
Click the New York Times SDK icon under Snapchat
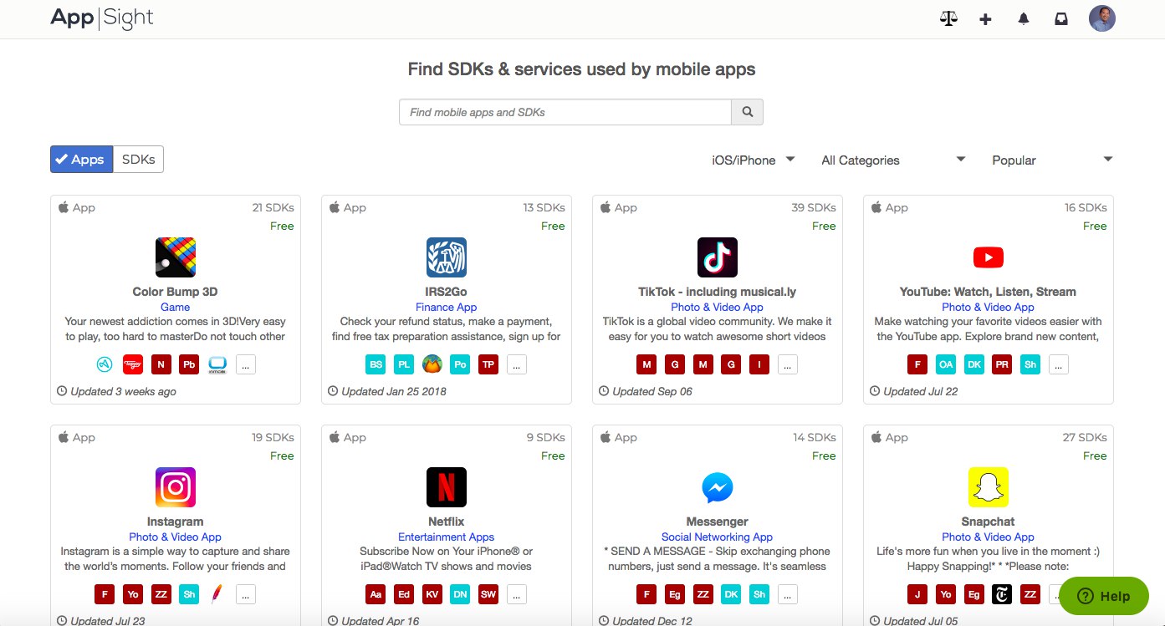click(1002, 594)
